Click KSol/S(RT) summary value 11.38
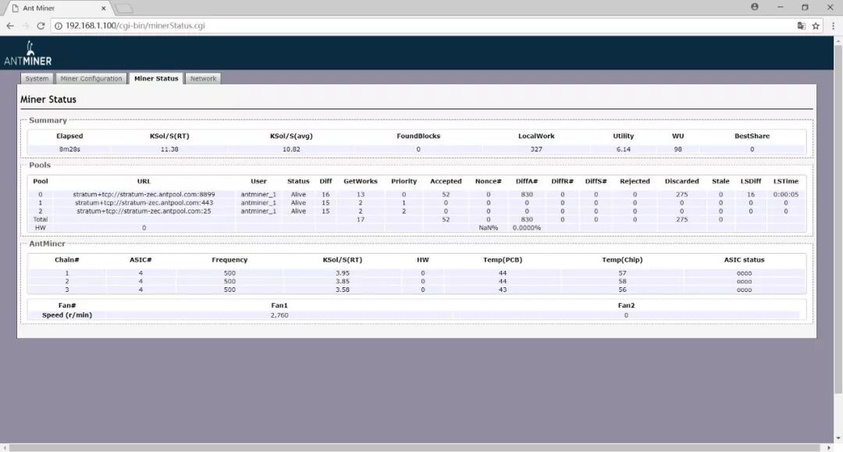843x452 pixels. click(x=169, y=149)
